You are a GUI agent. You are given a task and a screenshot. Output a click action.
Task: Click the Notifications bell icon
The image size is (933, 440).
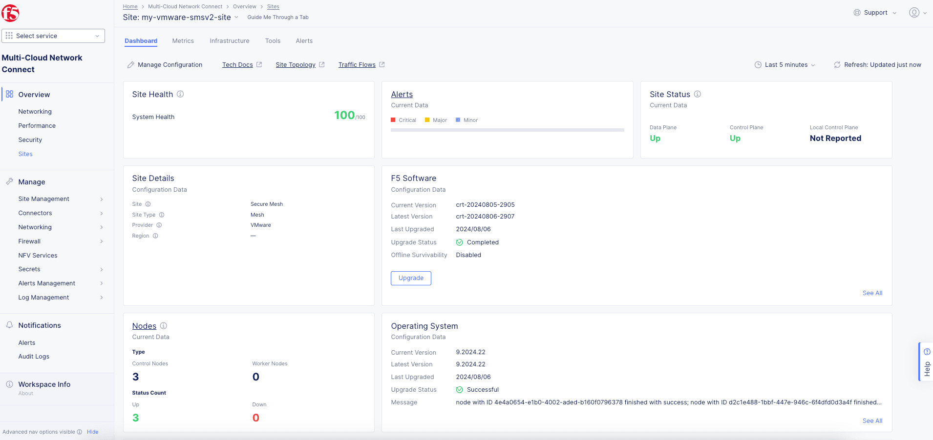tap(9, 325)
